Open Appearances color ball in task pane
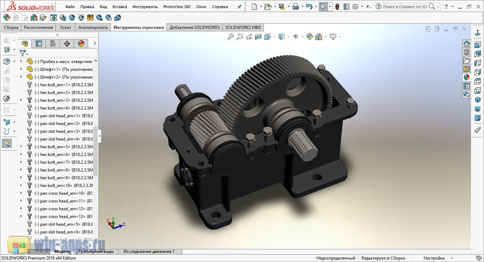The height and width of the screenshot is (262, 484). point(467,77)
